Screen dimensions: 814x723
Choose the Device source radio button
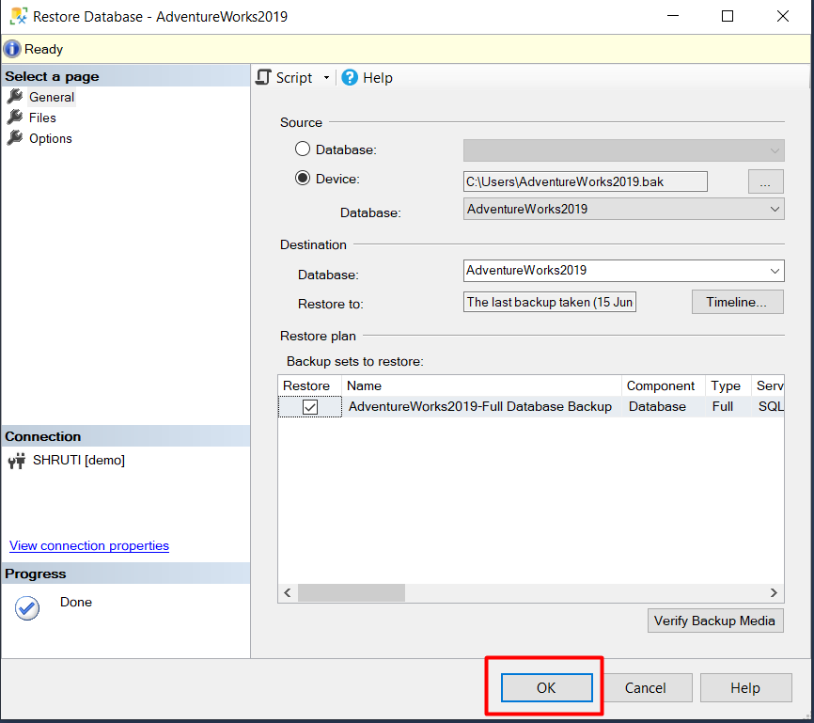click(x=303, y=178)
